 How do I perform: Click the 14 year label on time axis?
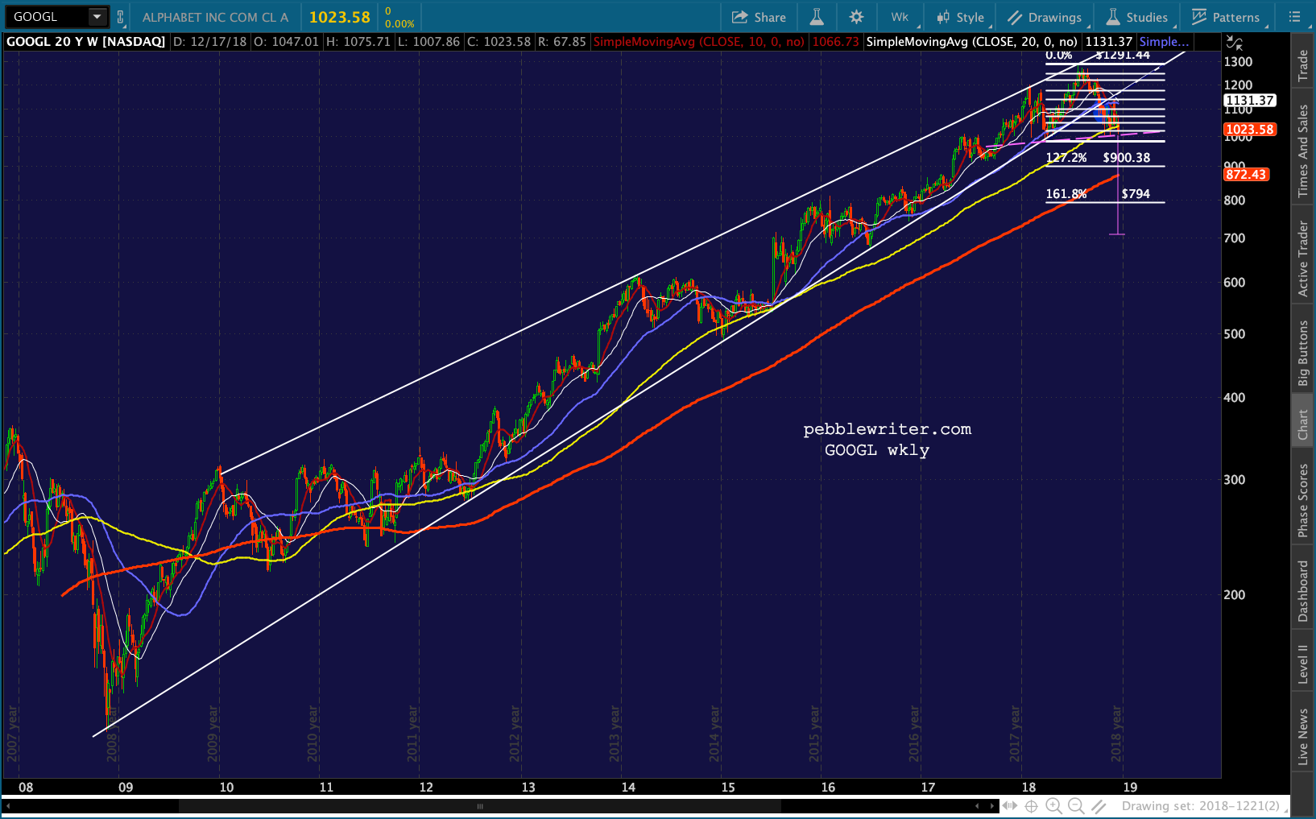click(628, 788)
